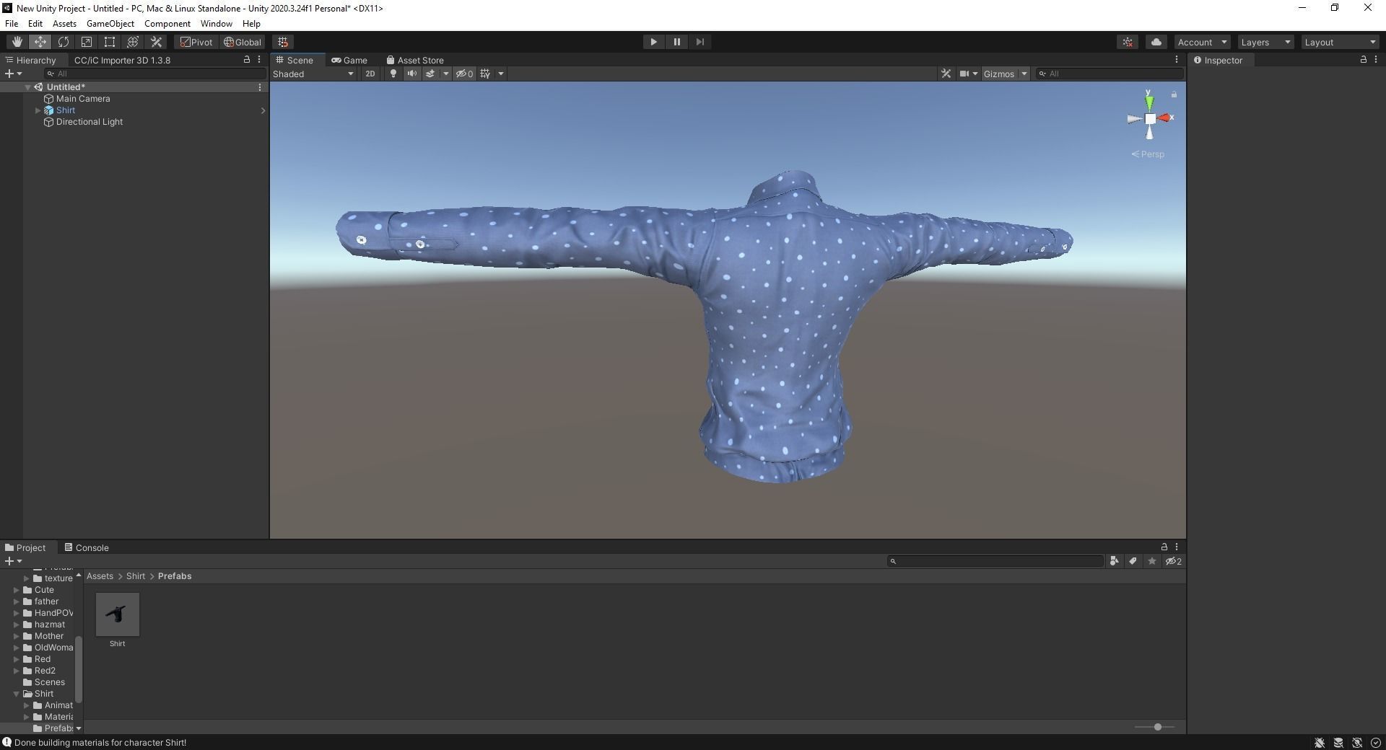Screen dimensions: 1386x750
Task: Open the Assets menu
Action: coord(64,24)
